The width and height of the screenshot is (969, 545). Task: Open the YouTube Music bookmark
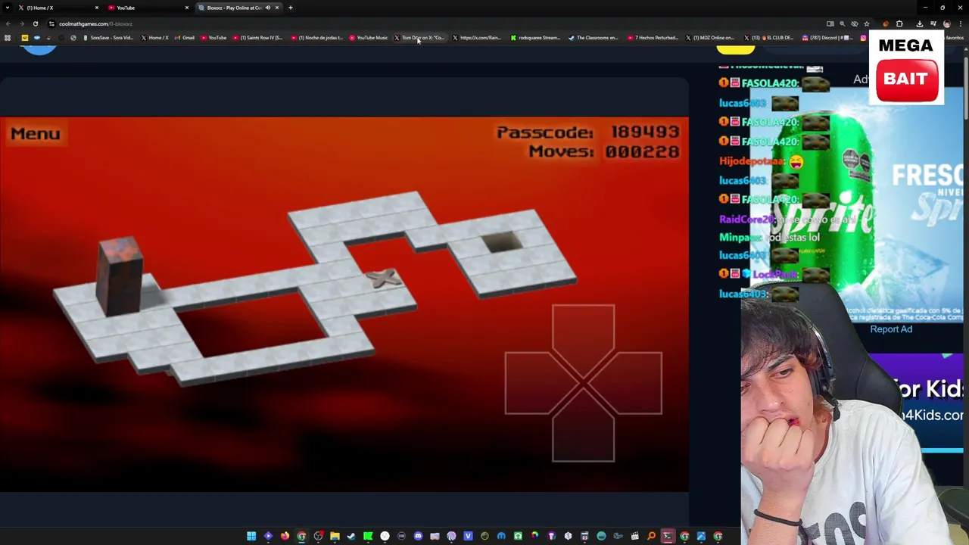pyautogui.click(x=368, y=38)
